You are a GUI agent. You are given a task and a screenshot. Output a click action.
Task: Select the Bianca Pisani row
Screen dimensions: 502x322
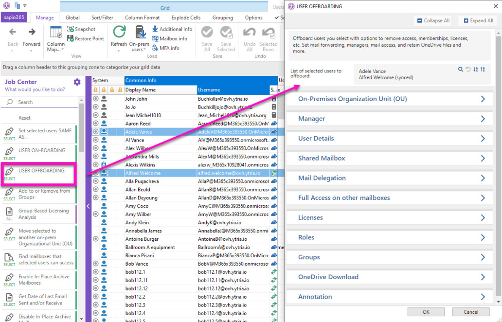(x=185, y=255)
